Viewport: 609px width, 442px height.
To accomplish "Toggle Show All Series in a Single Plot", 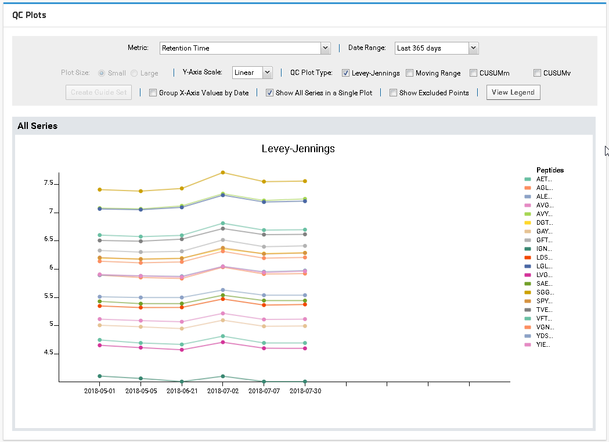I will 270,93.
